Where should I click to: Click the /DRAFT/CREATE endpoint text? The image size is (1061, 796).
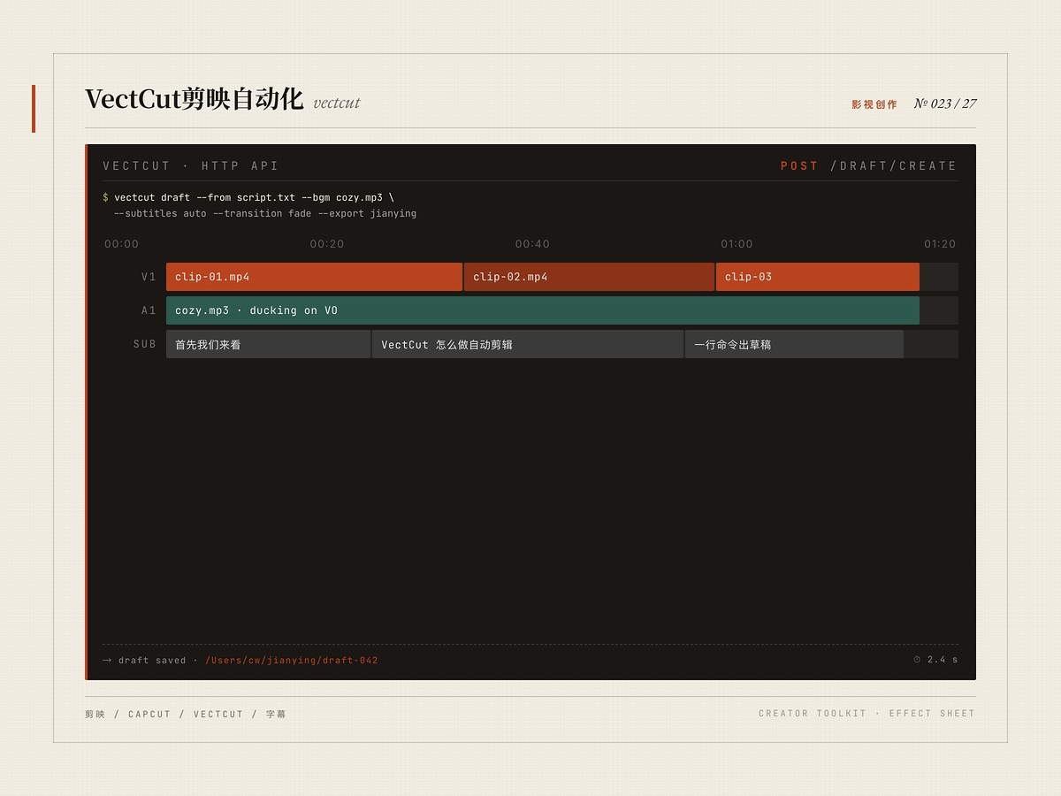click(893, 165)
